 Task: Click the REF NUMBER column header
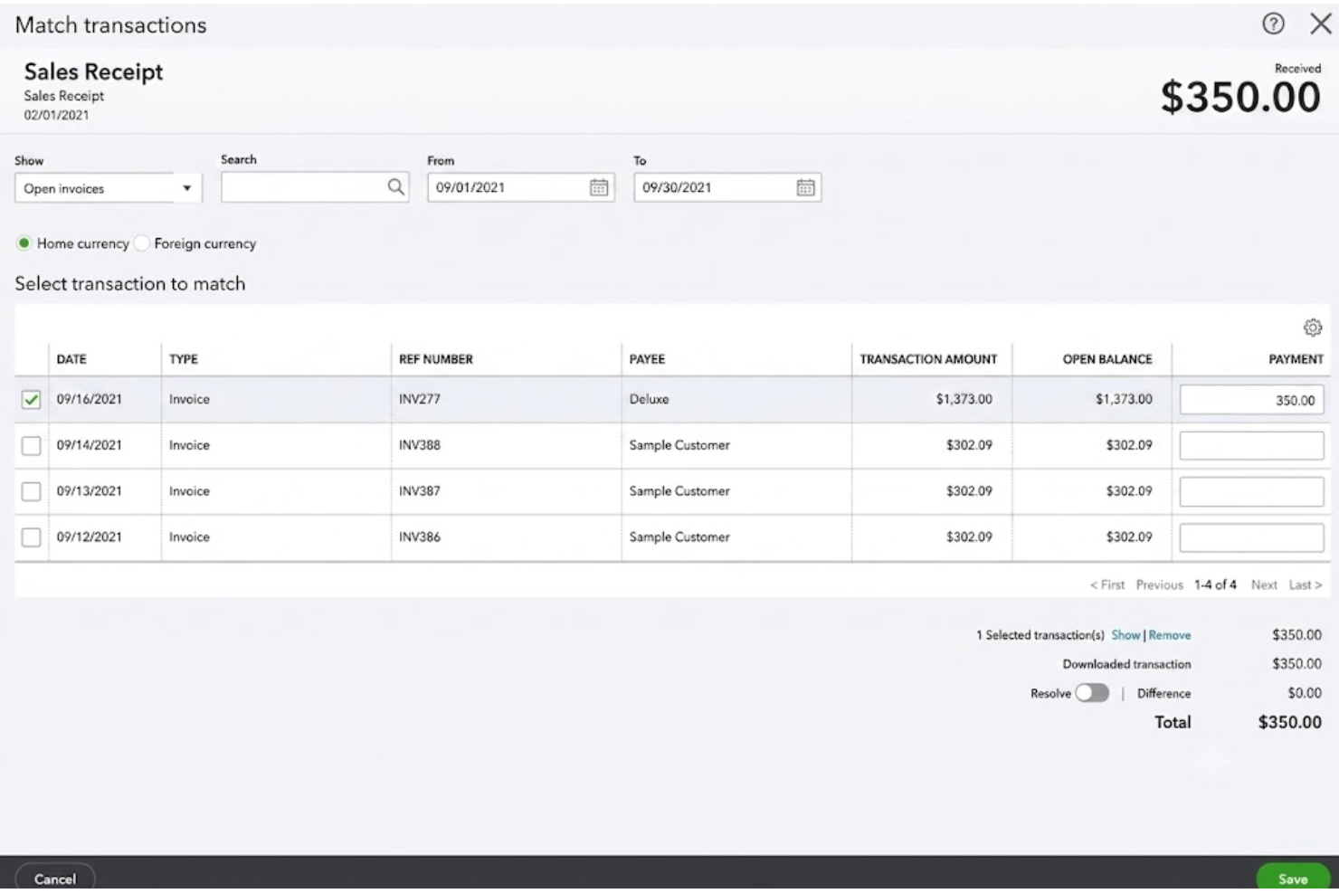coord(436,359)
